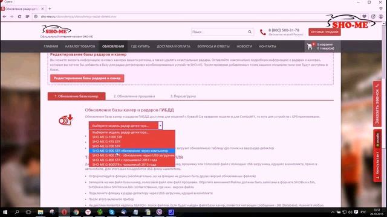Open the ГДЕ КУПИТЬ menu item
This screenshot has width=387, height=217.
coord(140,46)
